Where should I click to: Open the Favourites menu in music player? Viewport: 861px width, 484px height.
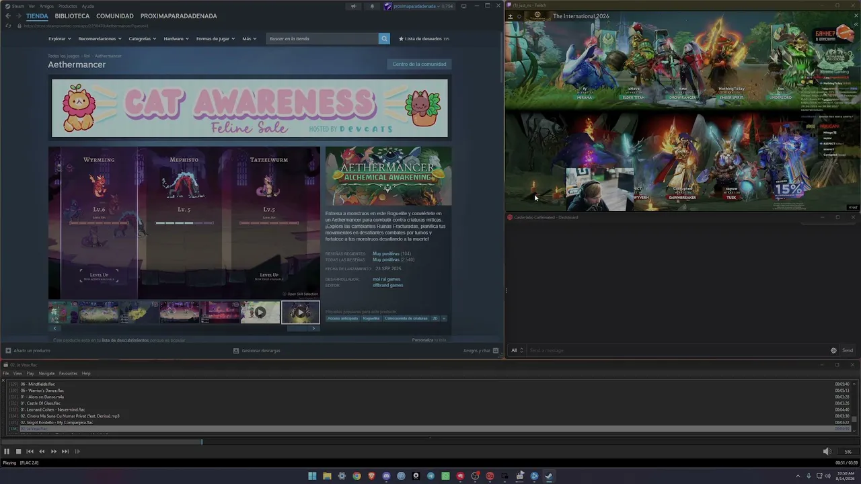pos(68,374)
